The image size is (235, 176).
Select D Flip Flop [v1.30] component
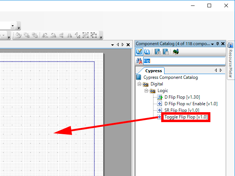(x=182, y=97)
